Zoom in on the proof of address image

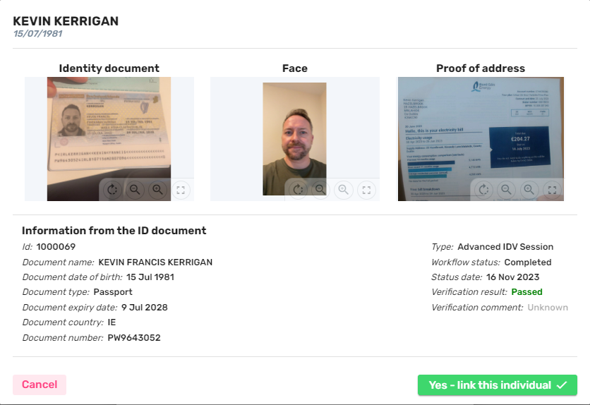point(529,190)
